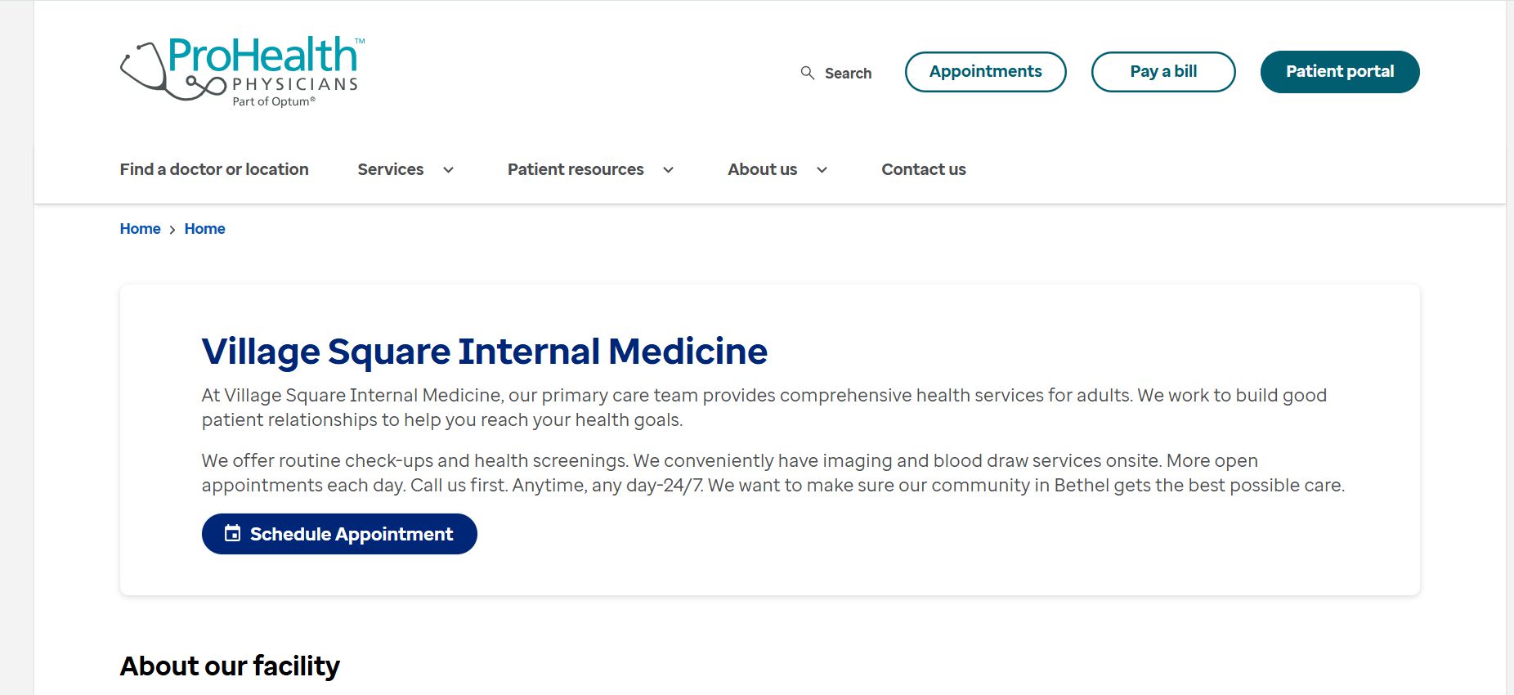Open the About us menu label
The width and height of the screenshot is (1514, 695).
762,169
